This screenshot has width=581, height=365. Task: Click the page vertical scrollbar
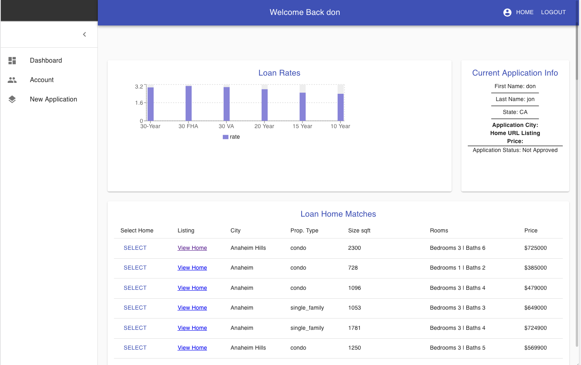(x=577, y=182)
